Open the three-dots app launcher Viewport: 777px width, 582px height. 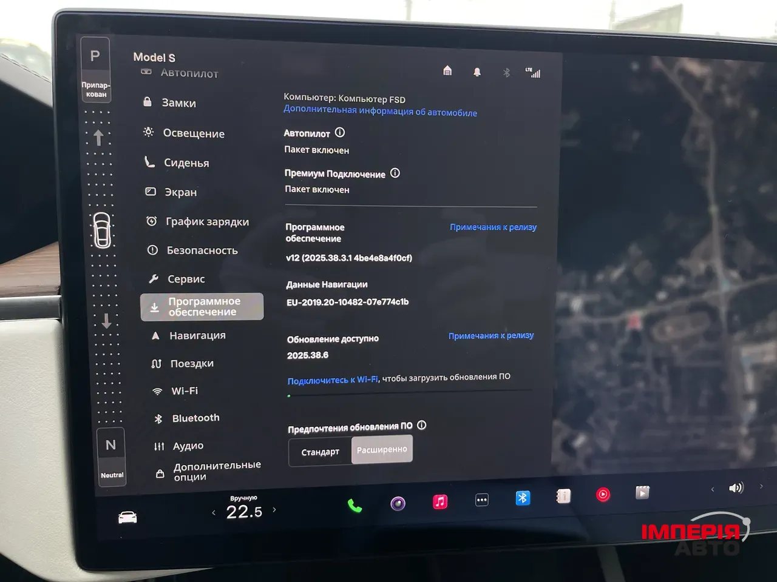pos(481,500)
